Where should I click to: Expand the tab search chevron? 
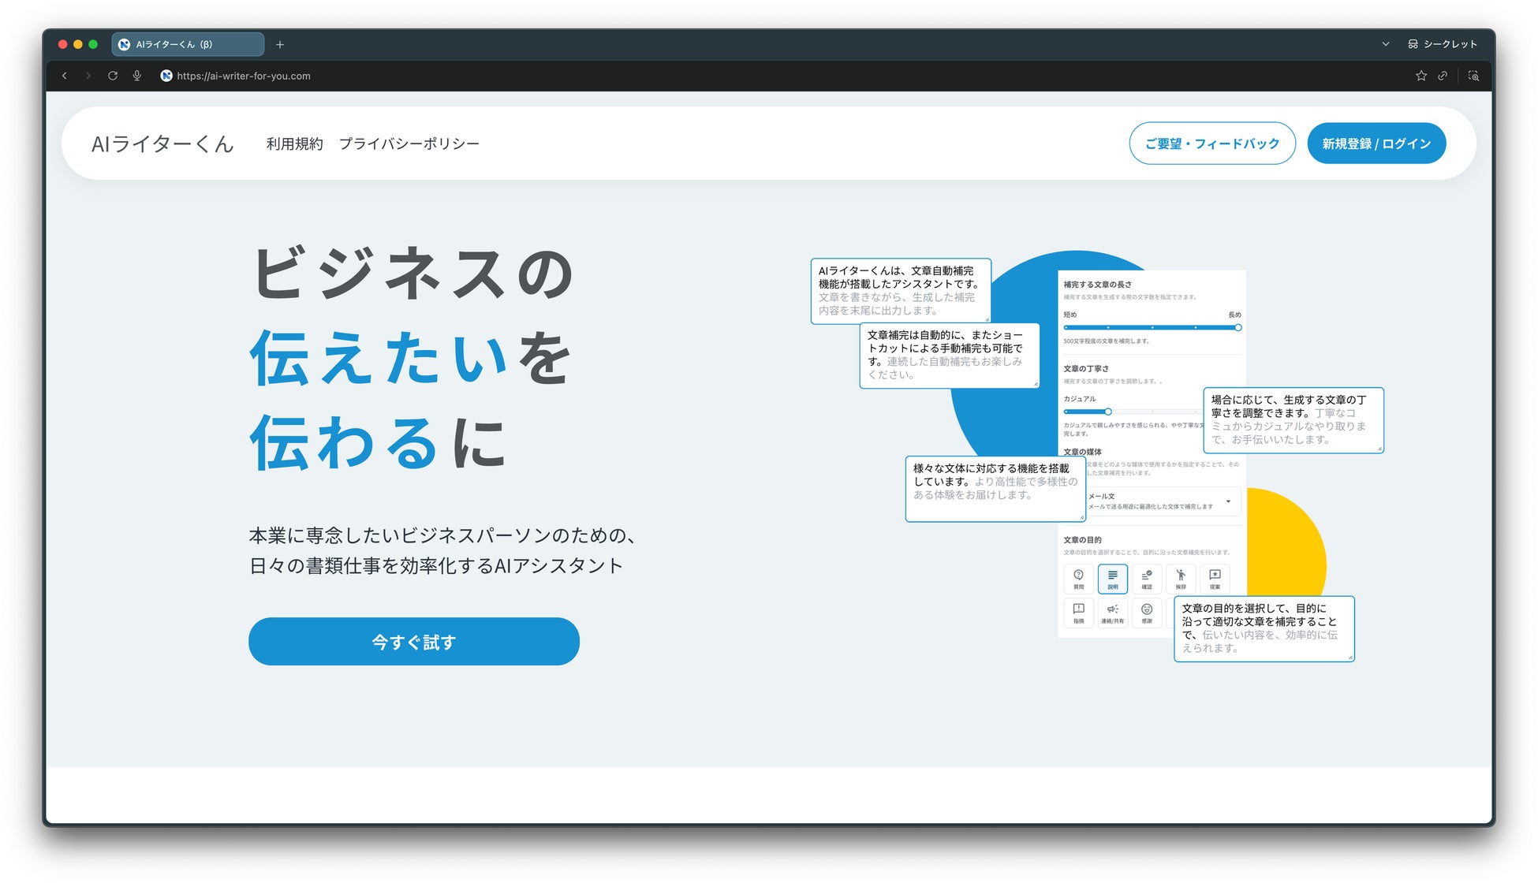click(x=1385, y=44)
